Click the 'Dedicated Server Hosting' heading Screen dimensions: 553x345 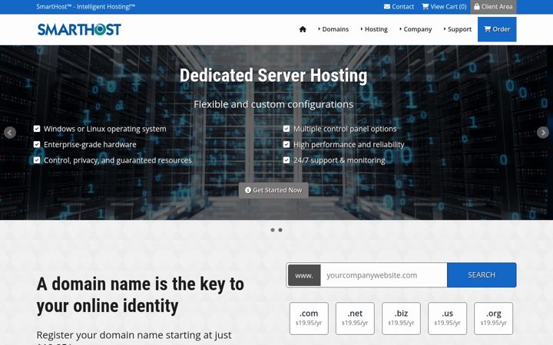coord(273,75)
